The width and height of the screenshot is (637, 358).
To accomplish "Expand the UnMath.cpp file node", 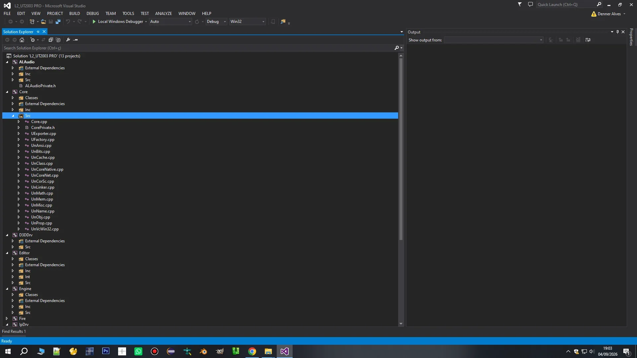I will 19,193.
